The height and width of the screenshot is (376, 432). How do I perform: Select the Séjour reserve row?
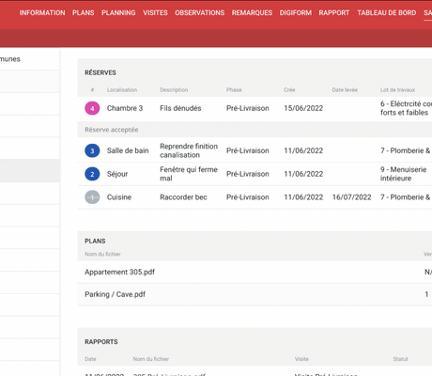pyautogui.click(x=255, y=174)
